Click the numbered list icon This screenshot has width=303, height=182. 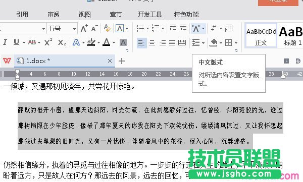point(156,28)
